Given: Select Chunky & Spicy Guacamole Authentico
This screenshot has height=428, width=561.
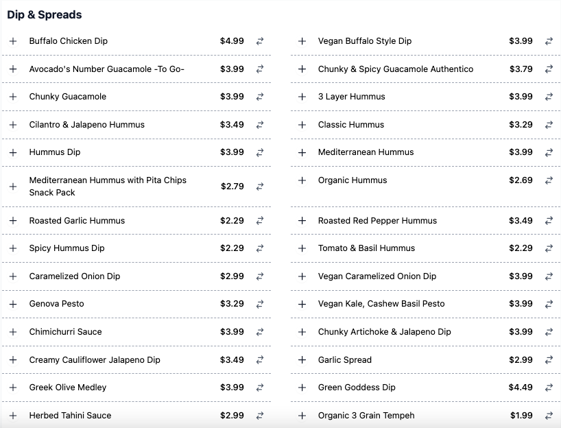Looking at the screenshot, I should coord(395,69).
